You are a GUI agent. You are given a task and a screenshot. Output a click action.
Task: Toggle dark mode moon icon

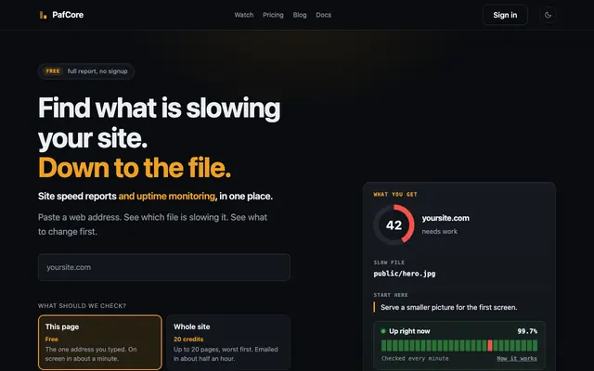point(548,15)
